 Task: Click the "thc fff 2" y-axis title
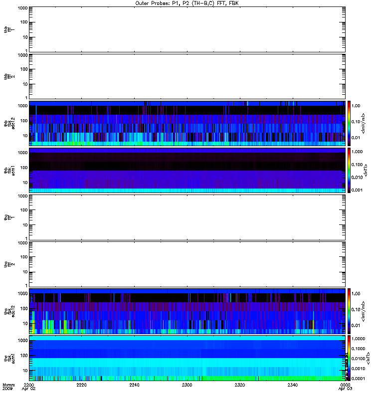click(x=9, y=264)
